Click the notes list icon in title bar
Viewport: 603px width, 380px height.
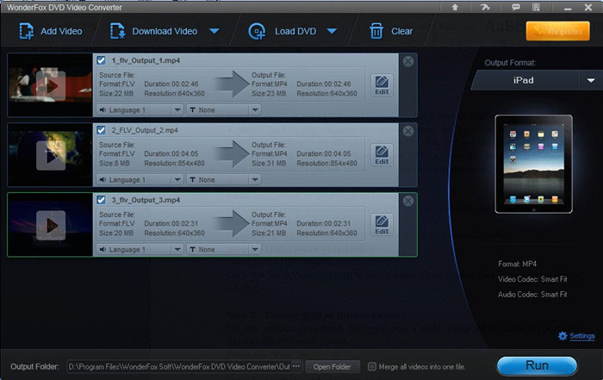tap(536, 7)
